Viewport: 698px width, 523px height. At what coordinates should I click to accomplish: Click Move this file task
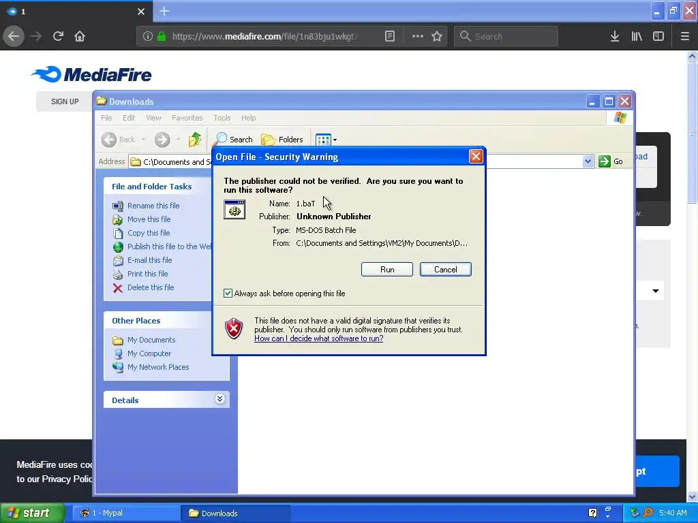149,219
